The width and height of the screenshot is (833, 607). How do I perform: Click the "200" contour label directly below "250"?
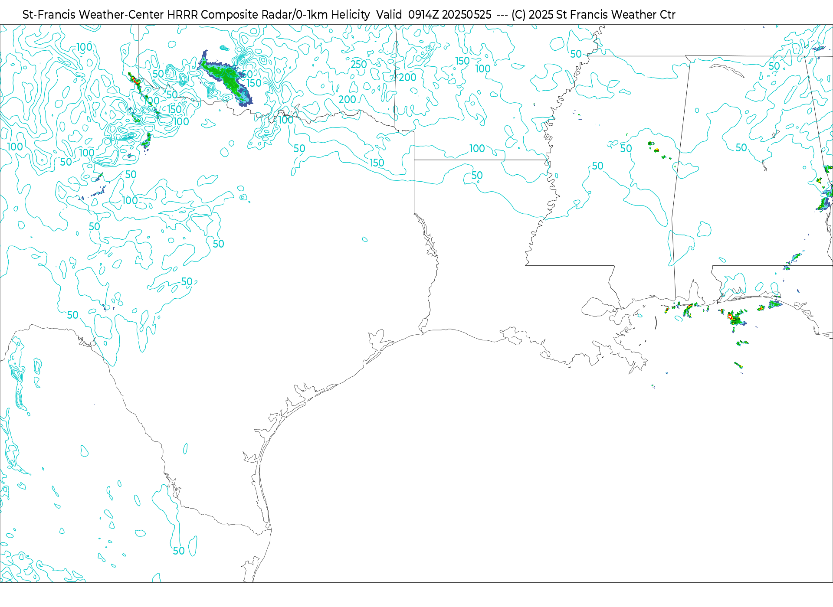click(347, 99)
